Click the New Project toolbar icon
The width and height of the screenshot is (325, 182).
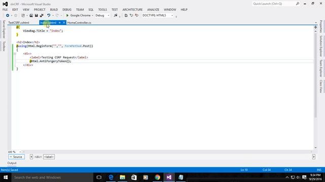(23, 16)
